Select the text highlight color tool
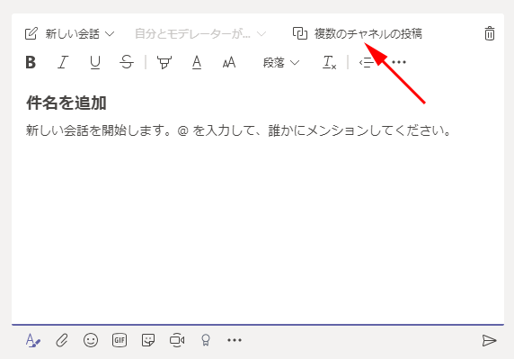514x359 pixels. pos(164,62)
